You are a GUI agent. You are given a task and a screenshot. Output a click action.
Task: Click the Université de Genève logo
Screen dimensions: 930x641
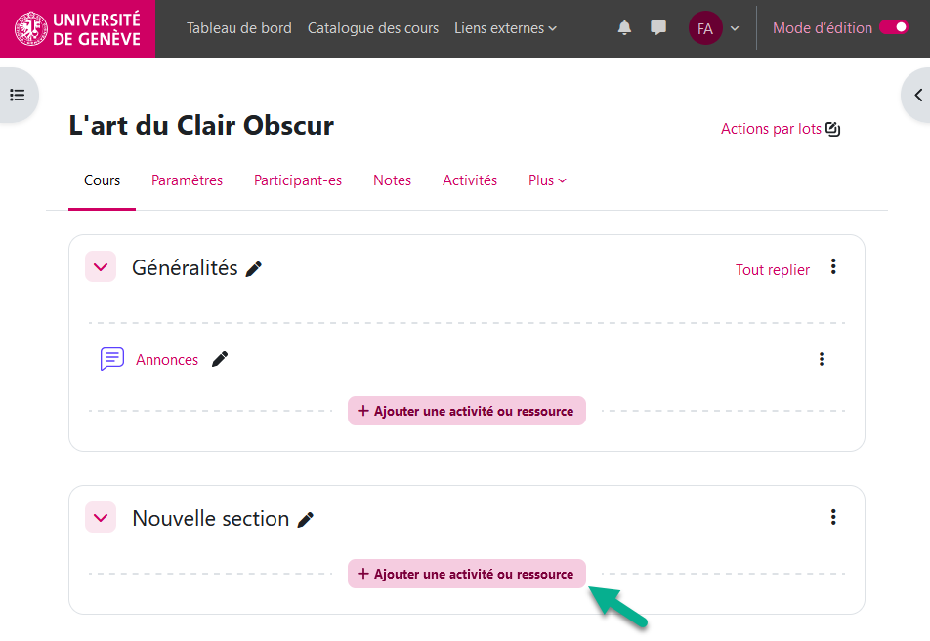(x=78, y=28)
